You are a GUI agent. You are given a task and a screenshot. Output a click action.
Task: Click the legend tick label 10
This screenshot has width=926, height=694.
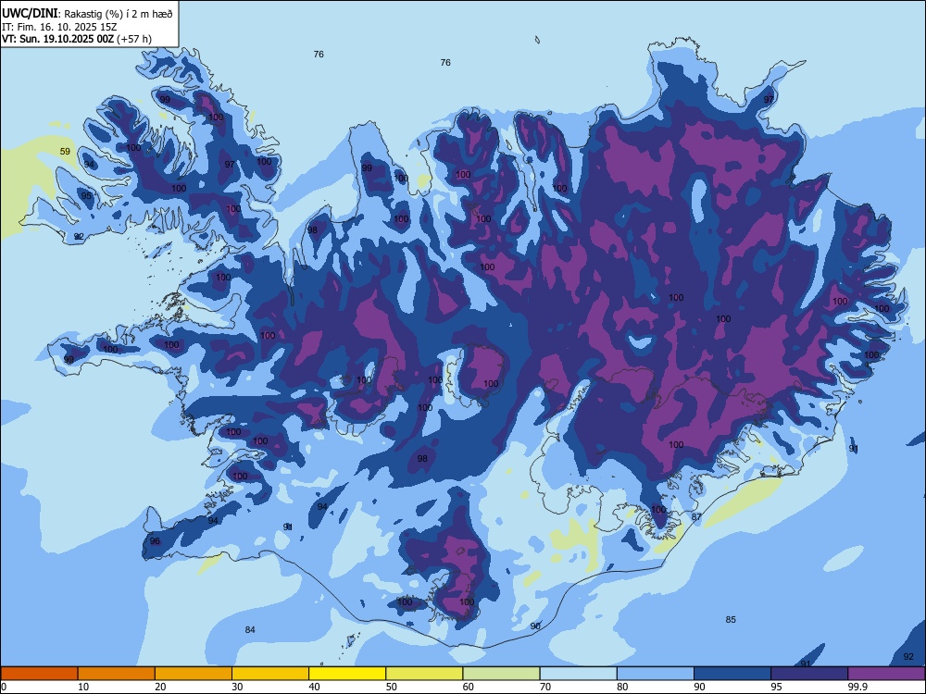point(83,687)
